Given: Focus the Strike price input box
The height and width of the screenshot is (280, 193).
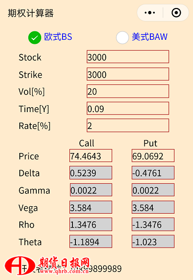Looking at the screenshot, I should (x=128, y=74).
